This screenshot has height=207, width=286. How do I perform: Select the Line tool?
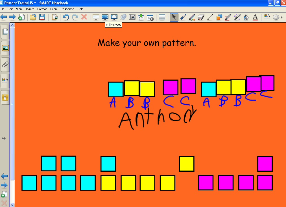(210, 17)
